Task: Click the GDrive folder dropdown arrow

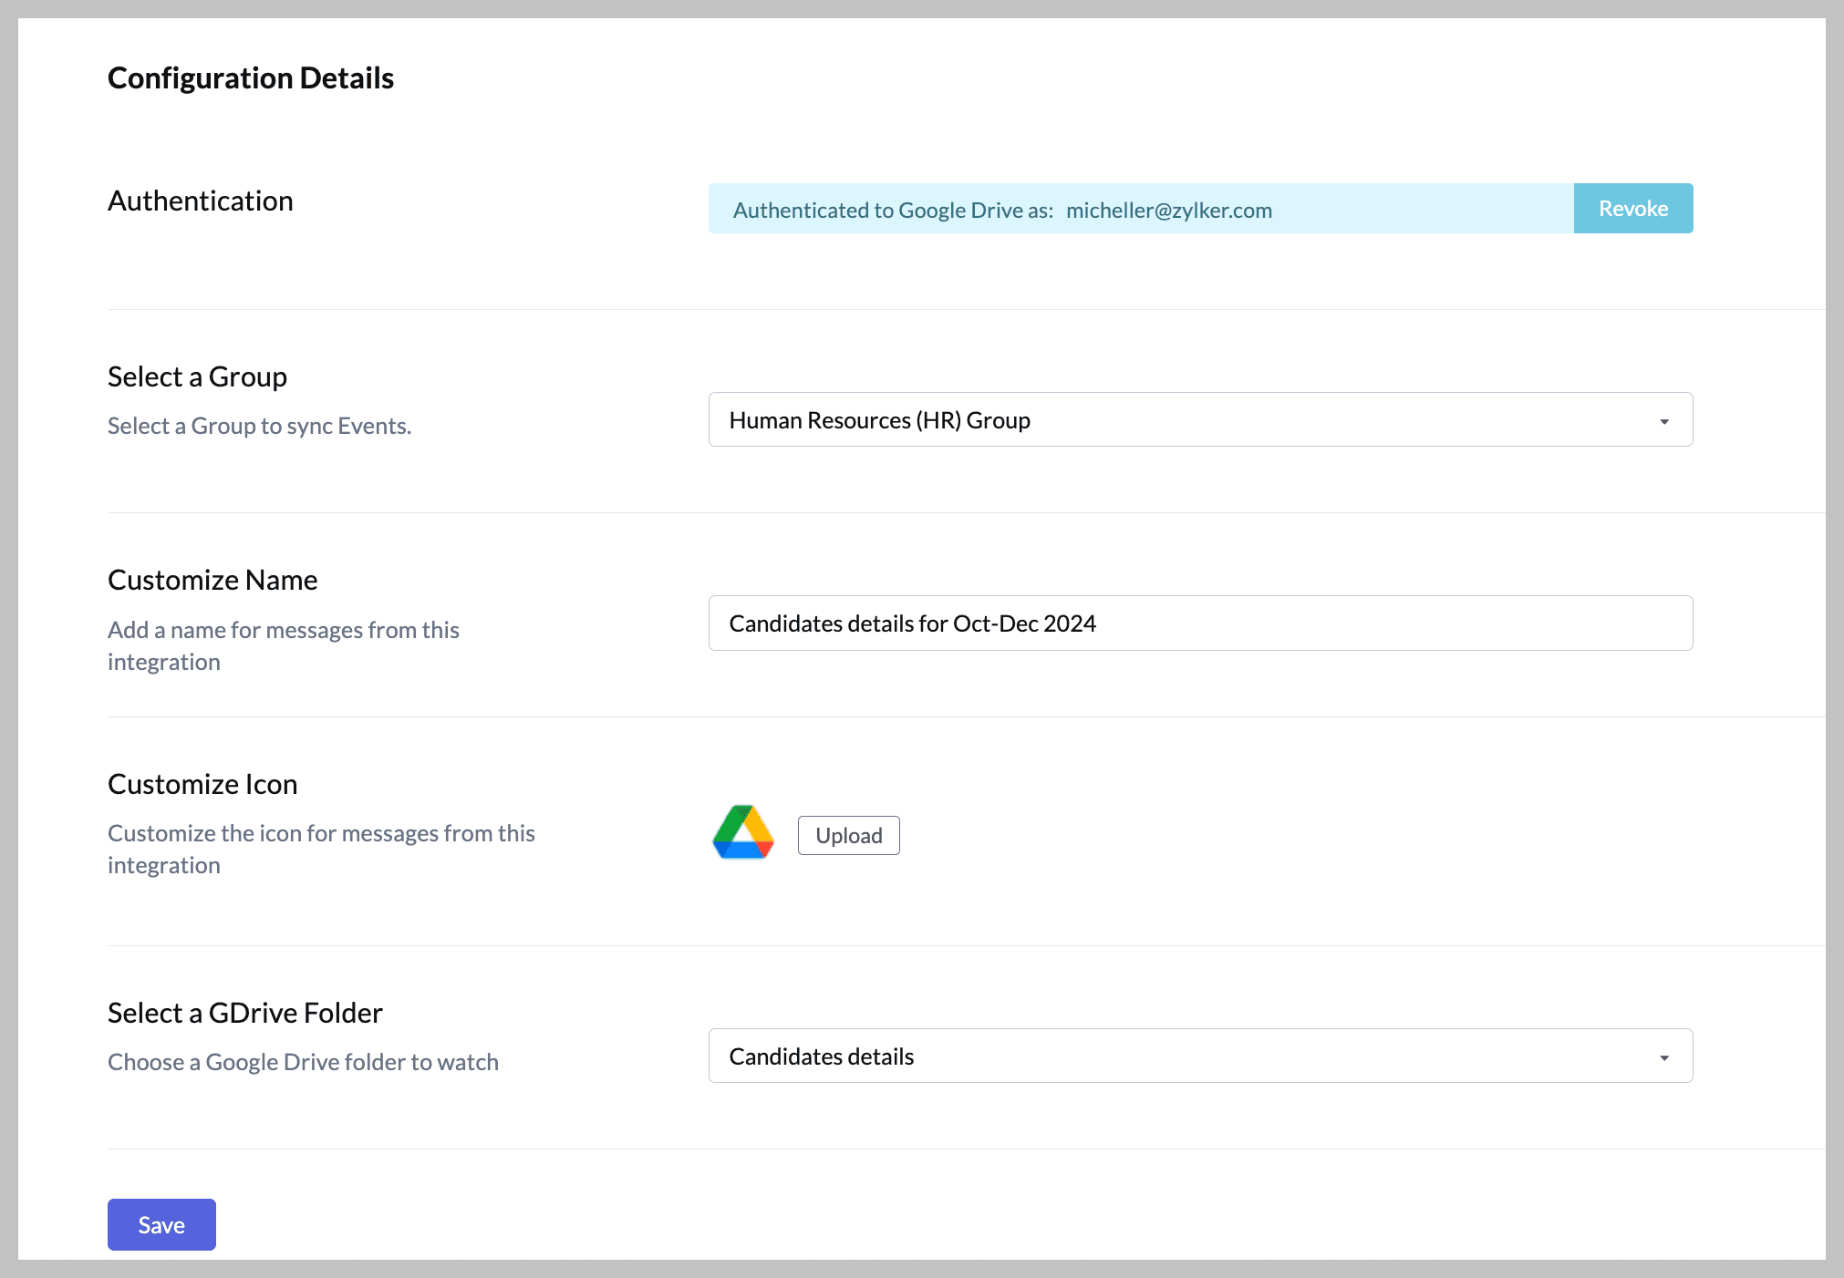Action: coord(1663,1057)
